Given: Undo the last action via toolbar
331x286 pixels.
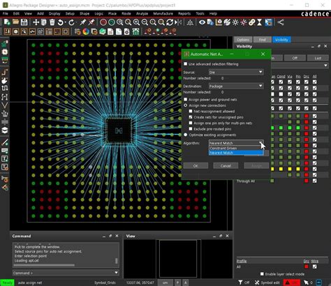Looking at the screenshot, I should click(x=61, y=22).
